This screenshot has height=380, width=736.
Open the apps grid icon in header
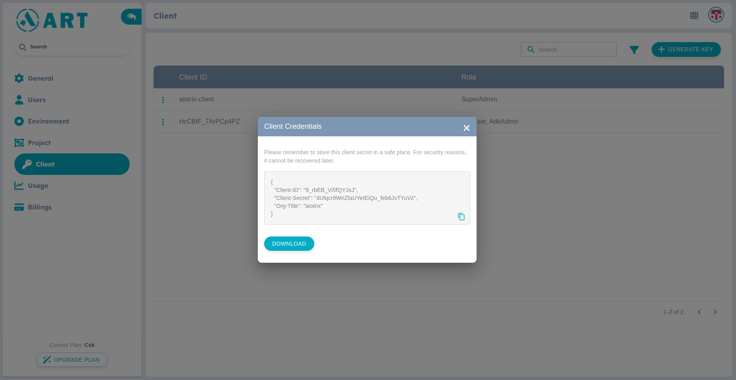(x=694, y=16)
